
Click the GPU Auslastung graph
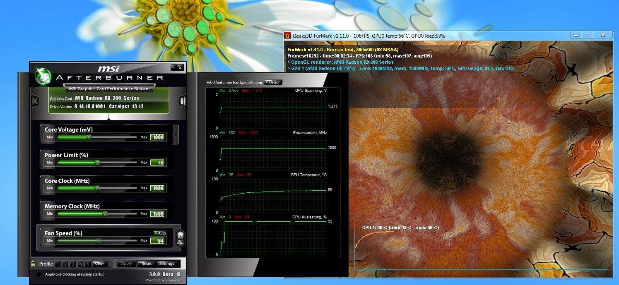pyautogui.click(x=273, y=238)
